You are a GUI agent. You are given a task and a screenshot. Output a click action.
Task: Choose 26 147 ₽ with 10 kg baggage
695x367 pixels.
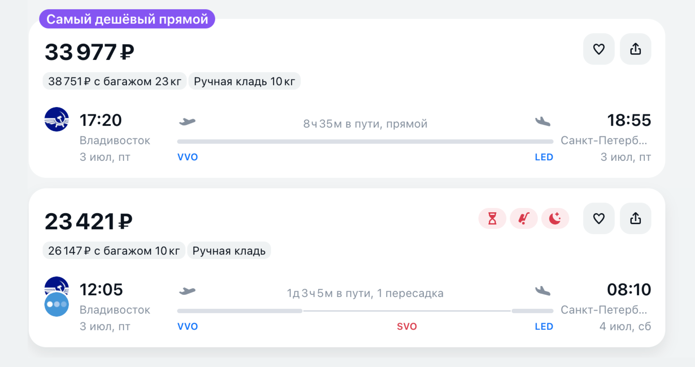114,250
